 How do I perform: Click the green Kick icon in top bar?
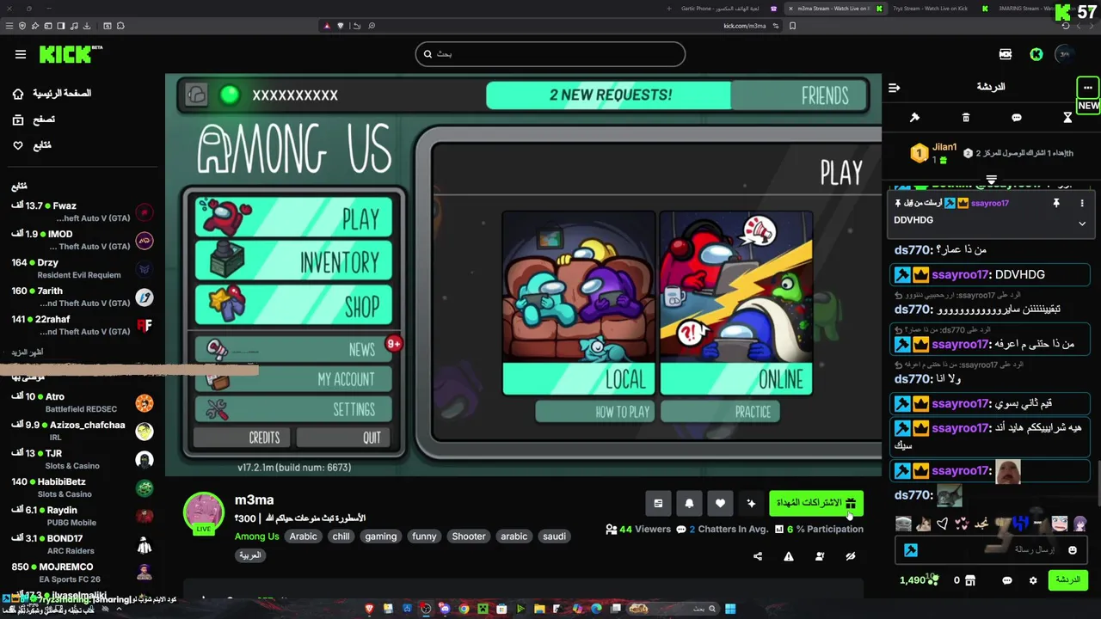(1036, 54)
